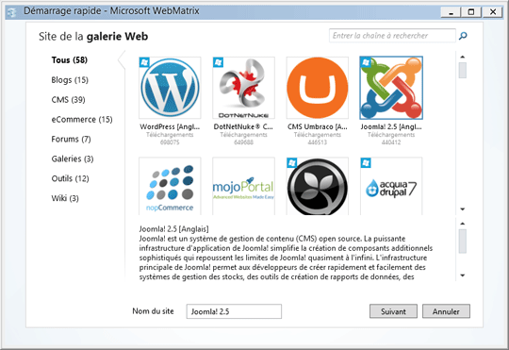Filter by Wiki (3) category

[x=65, y=198]
